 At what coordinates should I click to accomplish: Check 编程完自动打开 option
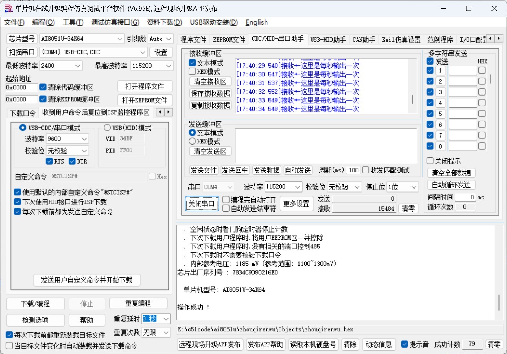[x=226, y=200]
